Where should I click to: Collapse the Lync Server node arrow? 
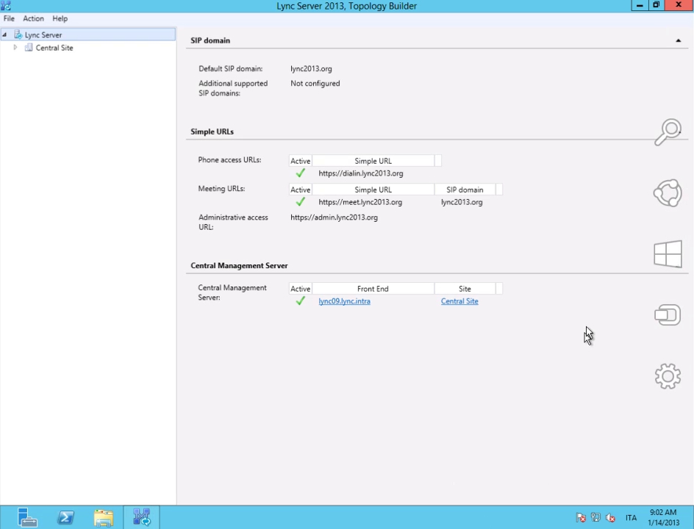coord(4,35)
